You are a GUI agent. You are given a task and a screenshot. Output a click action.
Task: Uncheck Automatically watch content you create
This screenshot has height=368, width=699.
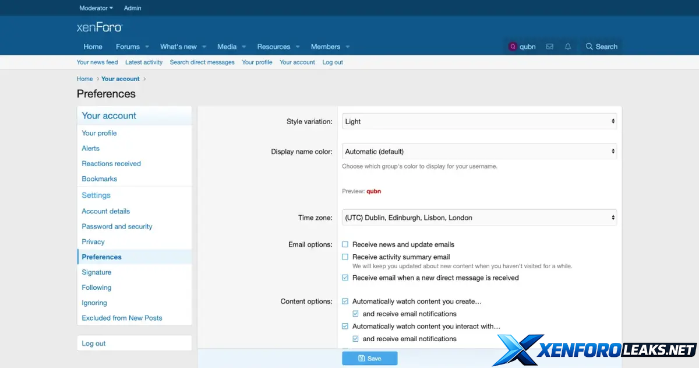coord(345,302)
